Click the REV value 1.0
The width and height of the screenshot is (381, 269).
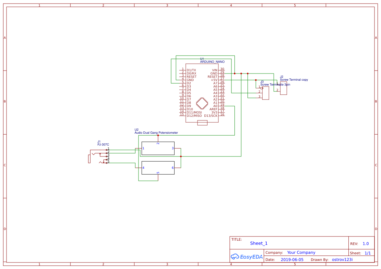point(365,243)
